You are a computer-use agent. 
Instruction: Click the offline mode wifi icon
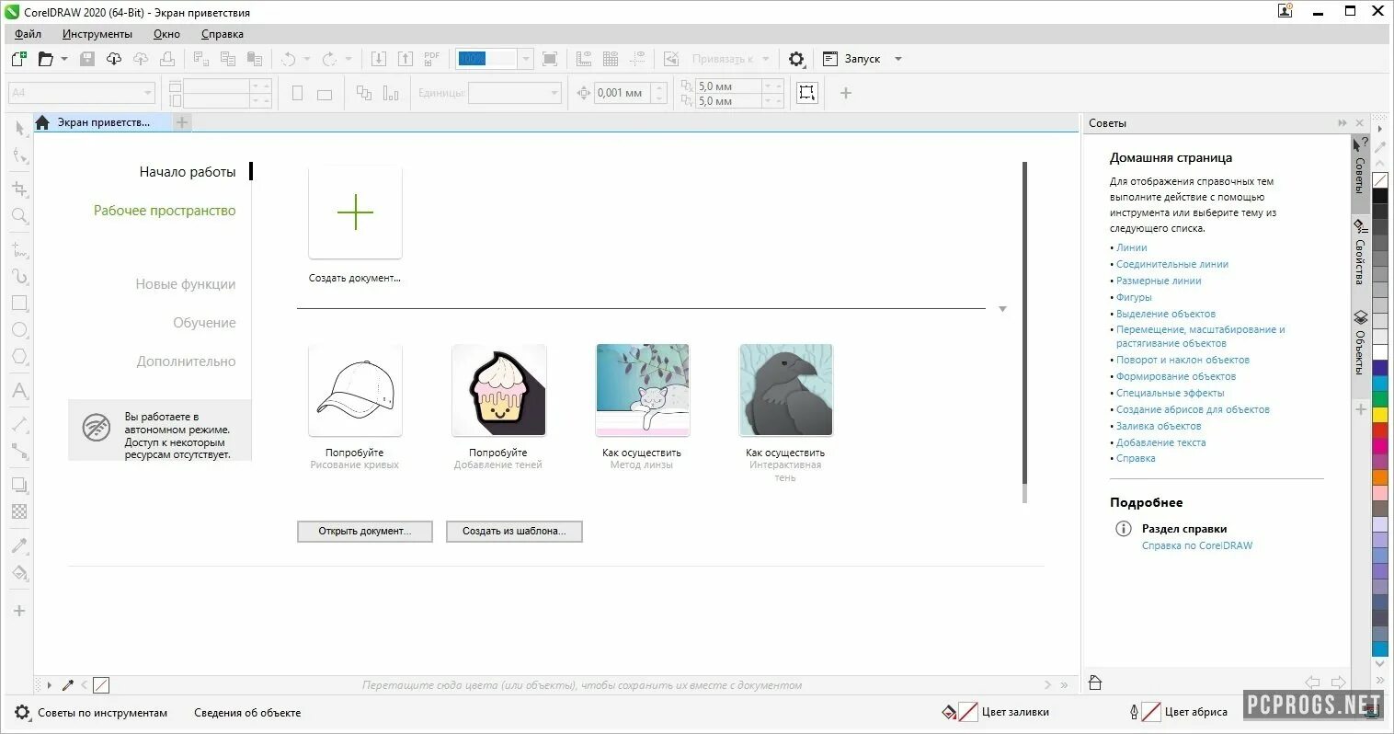97,428
